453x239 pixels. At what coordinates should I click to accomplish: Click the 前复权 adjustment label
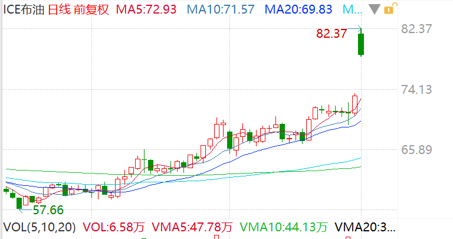(91, 9)
